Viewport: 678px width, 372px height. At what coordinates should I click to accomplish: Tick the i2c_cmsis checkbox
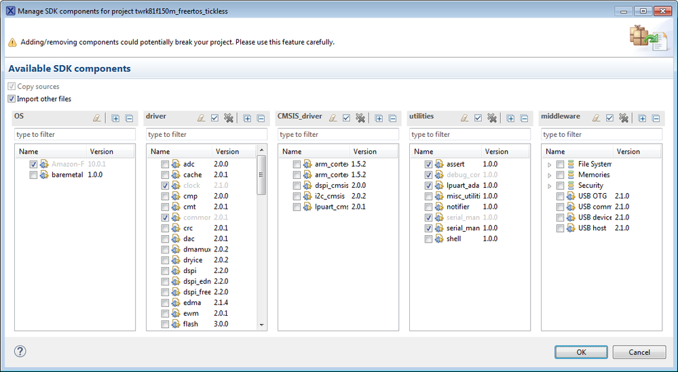pos(296,196)
